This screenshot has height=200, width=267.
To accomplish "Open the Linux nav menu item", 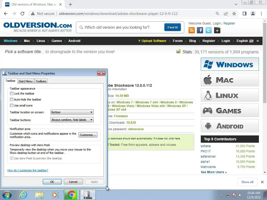I will 41,41.
